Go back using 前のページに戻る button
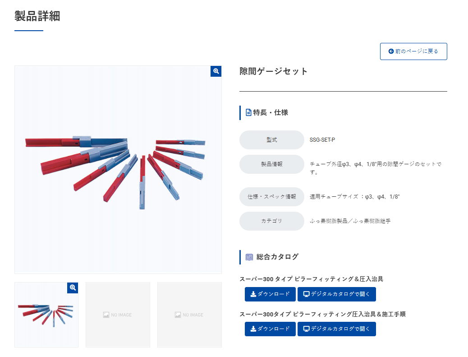Image resolution: width=468 pixels, height=357 pixels. coord(413,51)
